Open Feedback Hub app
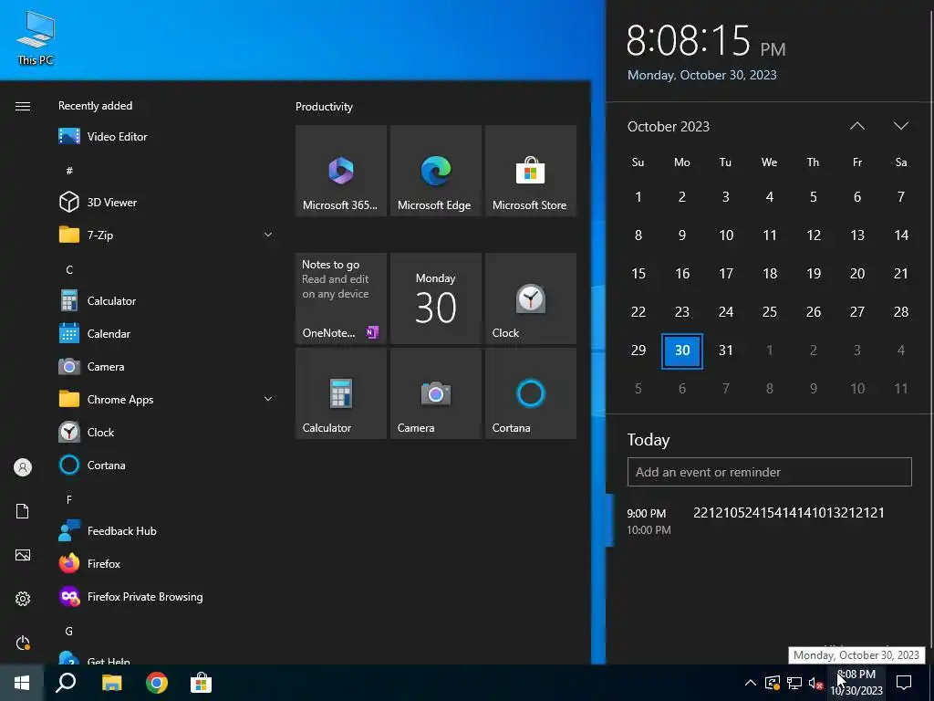934x701 pixels. [x=167, y=530]
